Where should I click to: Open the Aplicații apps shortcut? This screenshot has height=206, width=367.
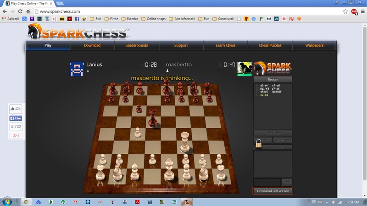point(10,19)
